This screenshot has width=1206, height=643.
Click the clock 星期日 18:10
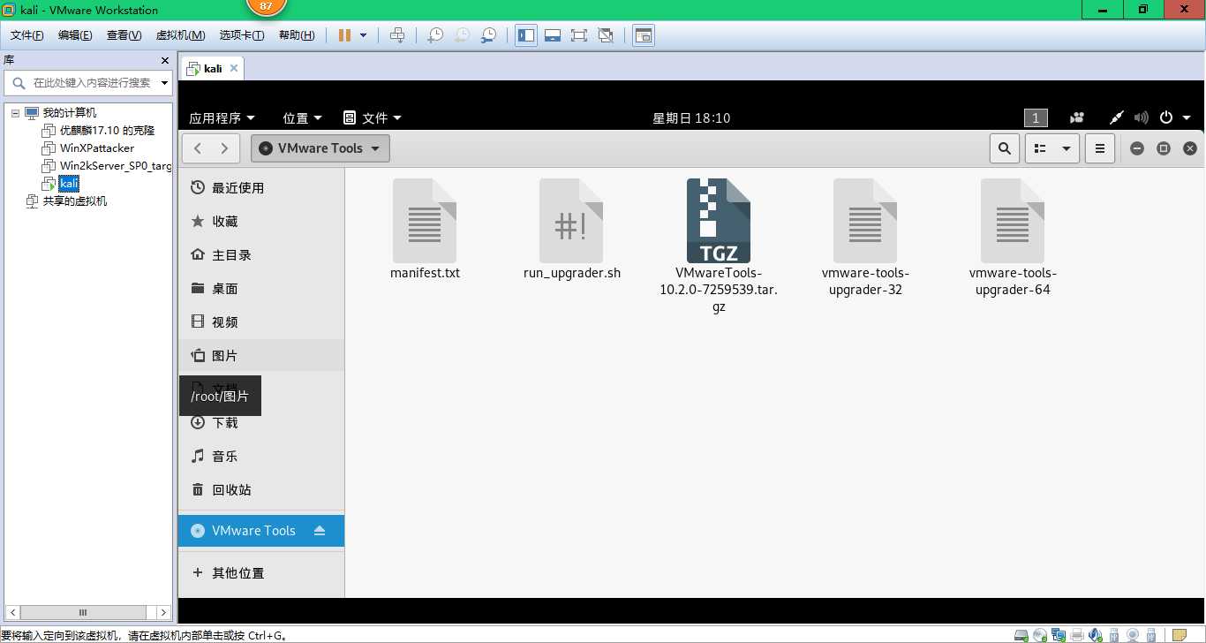point(691,117)
